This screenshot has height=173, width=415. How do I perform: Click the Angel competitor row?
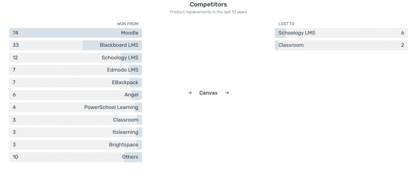(75, 95)
